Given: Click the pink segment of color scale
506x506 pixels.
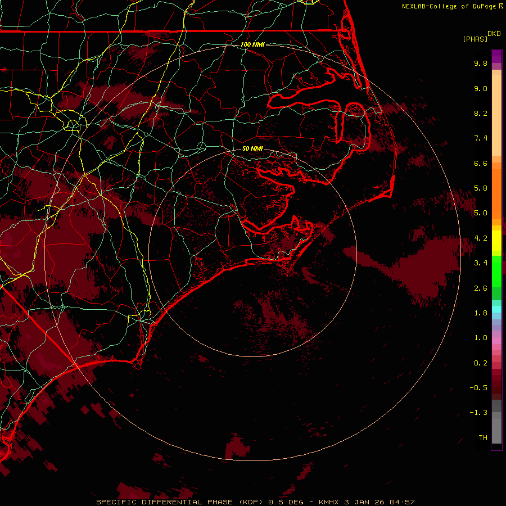Looking at the screenshot, I should click(x=496, y=341).
